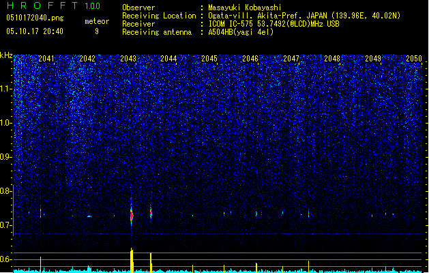The image size is (429, 273).
Task: Click the Receiver label
Action: pos(138,24)
